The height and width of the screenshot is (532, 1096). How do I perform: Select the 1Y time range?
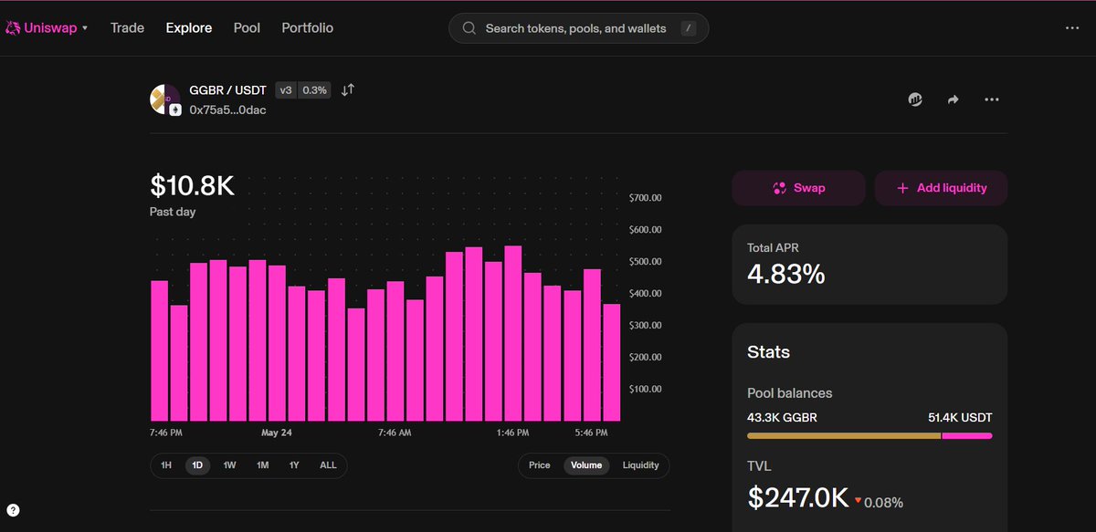tap(294, 465)
